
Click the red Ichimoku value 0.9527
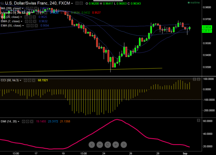click(x=96, y=13)
